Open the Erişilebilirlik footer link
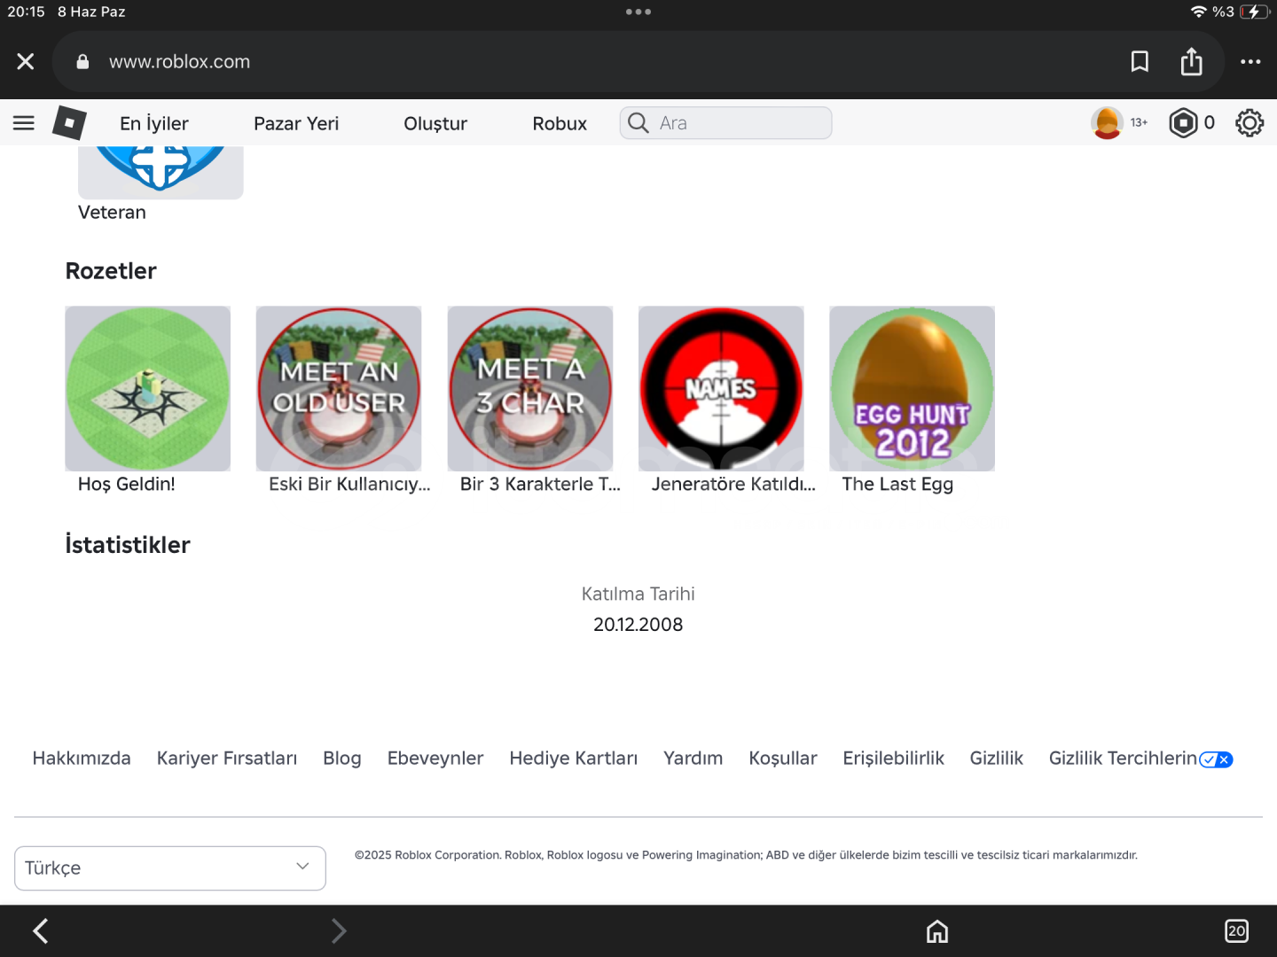1277x957 pixels. tap(894, 759)
